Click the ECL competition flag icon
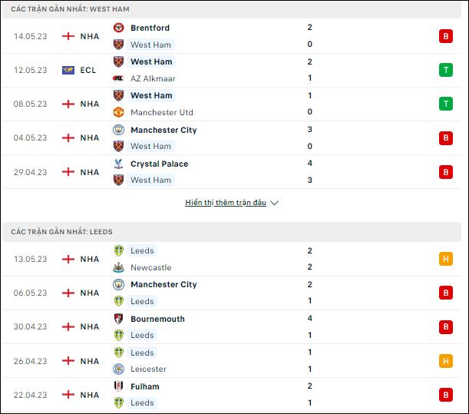This screenshot has height=414, width=469. coord(68,70)
